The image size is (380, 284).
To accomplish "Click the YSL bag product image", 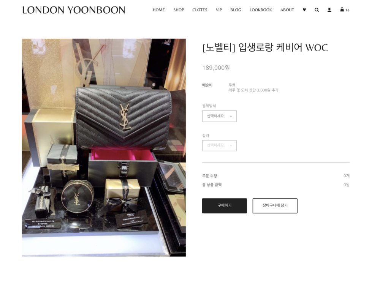I will coord(104,147).
